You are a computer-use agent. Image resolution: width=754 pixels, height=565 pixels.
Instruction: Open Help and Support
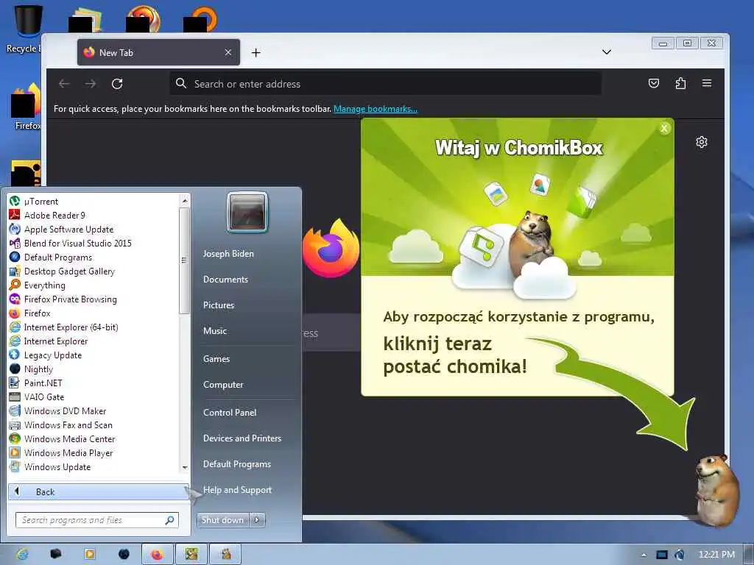click(x=238, y=490)
